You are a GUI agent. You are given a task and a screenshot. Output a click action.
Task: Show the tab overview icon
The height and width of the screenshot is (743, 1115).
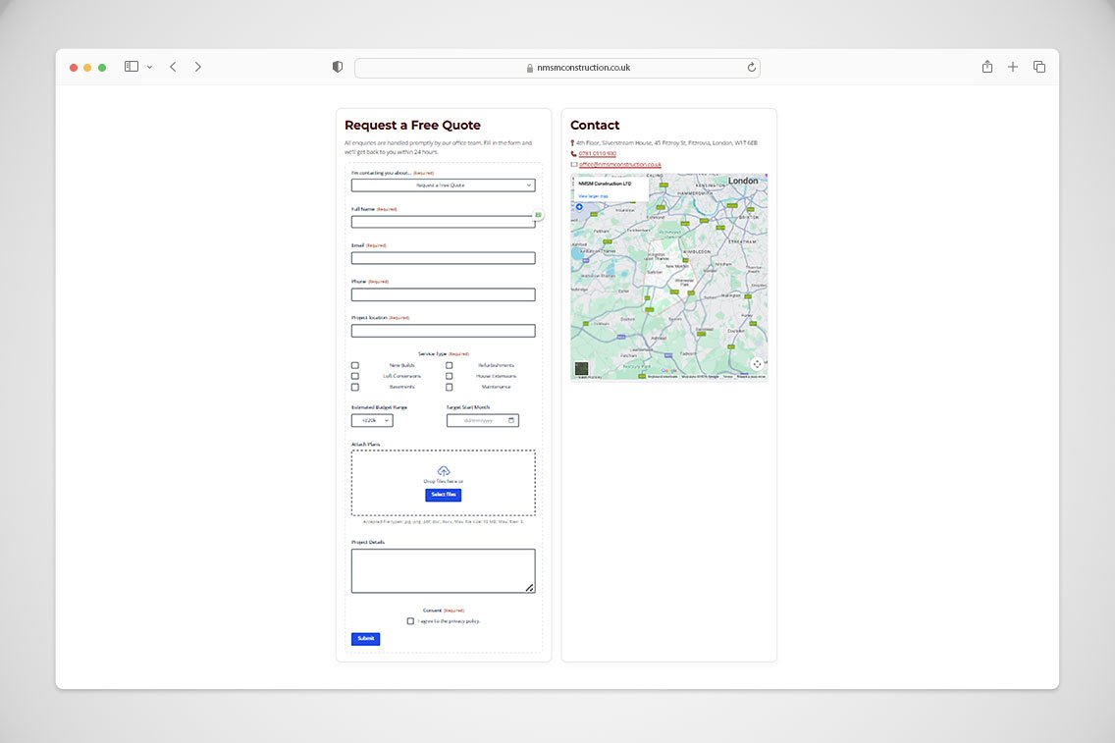[1039, 67]
